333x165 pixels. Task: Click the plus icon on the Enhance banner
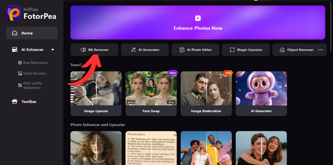pos(198,18)
